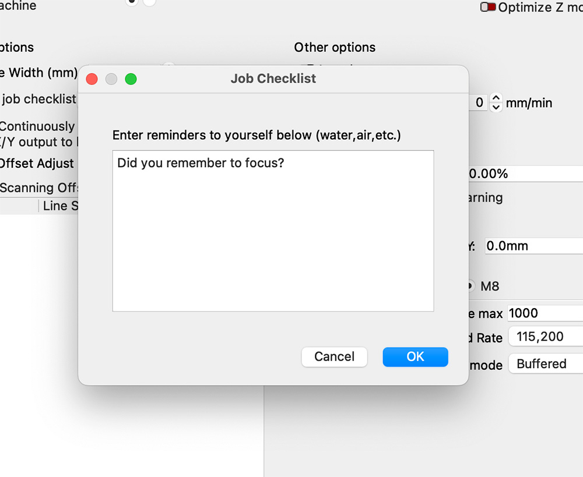Click the Job Checklist title bar
583x477 pixels.
(273, 79)
